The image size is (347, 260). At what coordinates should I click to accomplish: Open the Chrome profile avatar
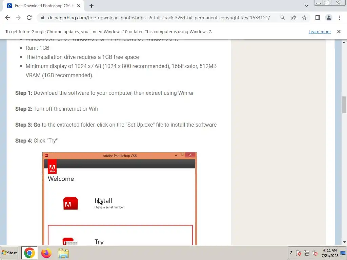[x=329, y=18]
